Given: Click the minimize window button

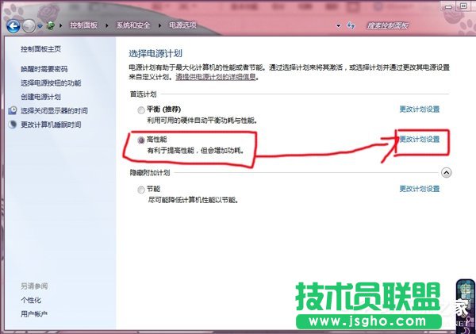Looking at the screenshot, I should (449, 6).
